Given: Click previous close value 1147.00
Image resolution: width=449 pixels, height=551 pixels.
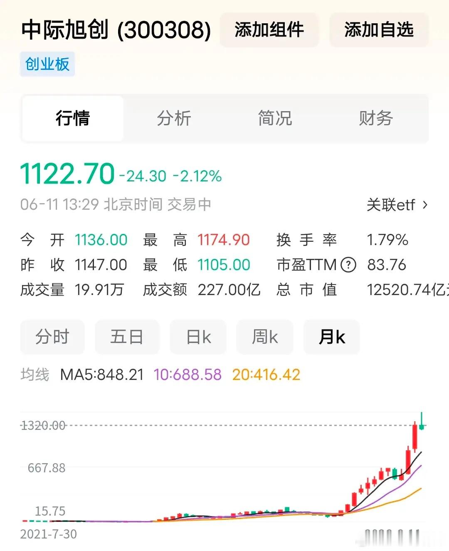Looking at the screenshot, I should 101,265.
